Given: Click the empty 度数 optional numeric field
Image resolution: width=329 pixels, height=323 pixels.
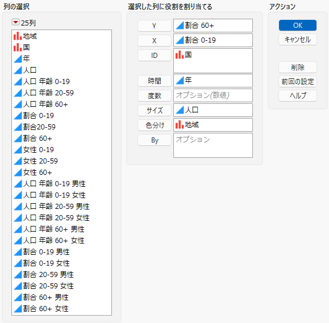Looking at the screenshot, I should pos(213,95).
